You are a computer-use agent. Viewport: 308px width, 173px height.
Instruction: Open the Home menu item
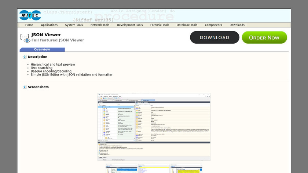click(x=29, y=25)
